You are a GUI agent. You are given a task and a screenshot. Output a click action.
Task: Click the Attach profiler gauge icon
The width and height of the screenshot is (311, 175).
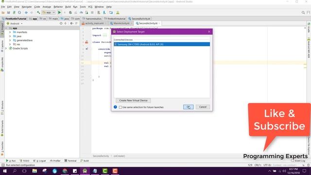(81, 13)
